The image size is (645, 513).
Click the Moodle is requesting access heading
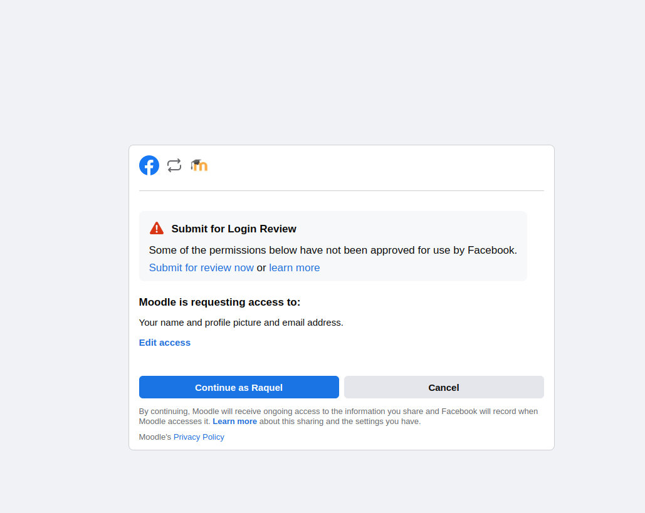[x=219, y=302]
